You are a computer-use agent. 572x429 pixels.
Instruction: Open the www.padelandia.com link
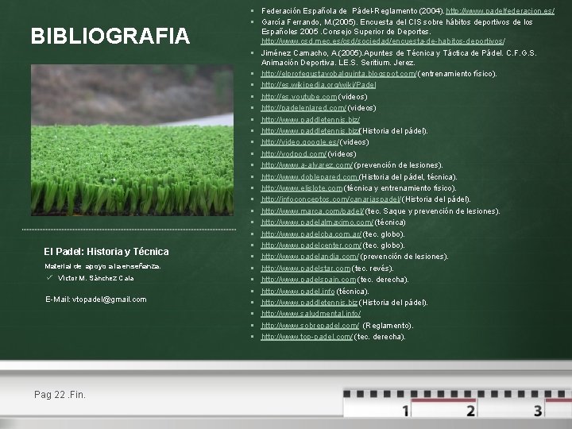tap(310, 257)
